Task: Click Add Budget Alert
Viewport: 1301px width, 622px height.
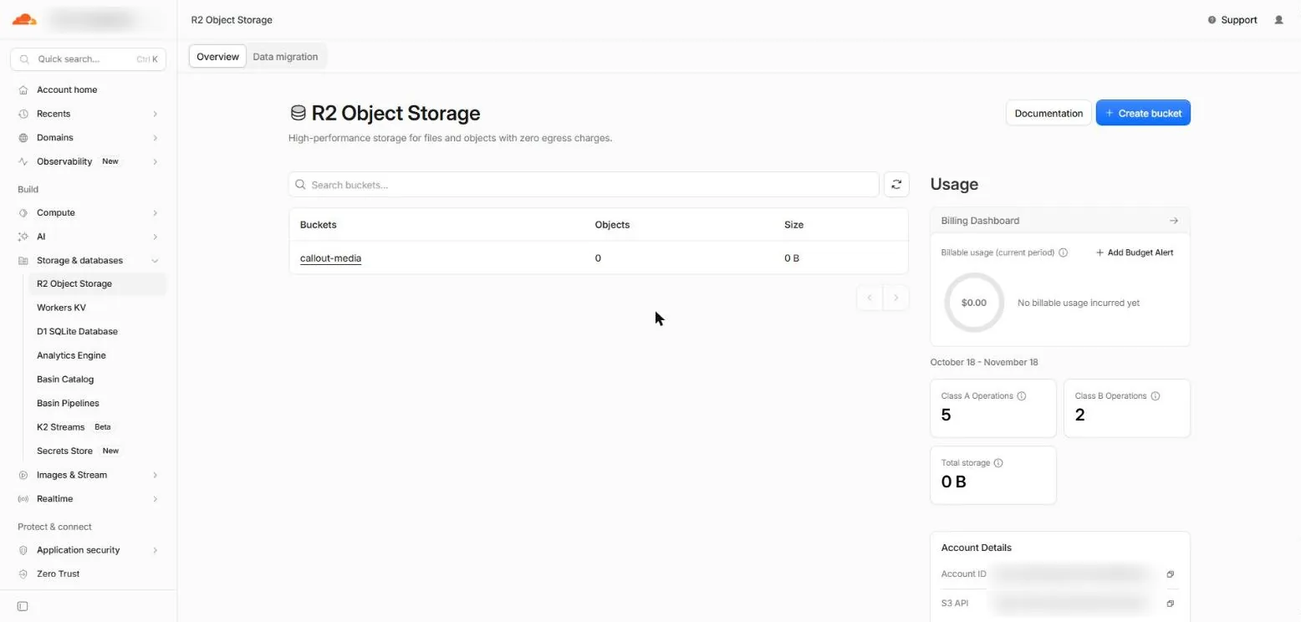Action: pos(1135,252)
